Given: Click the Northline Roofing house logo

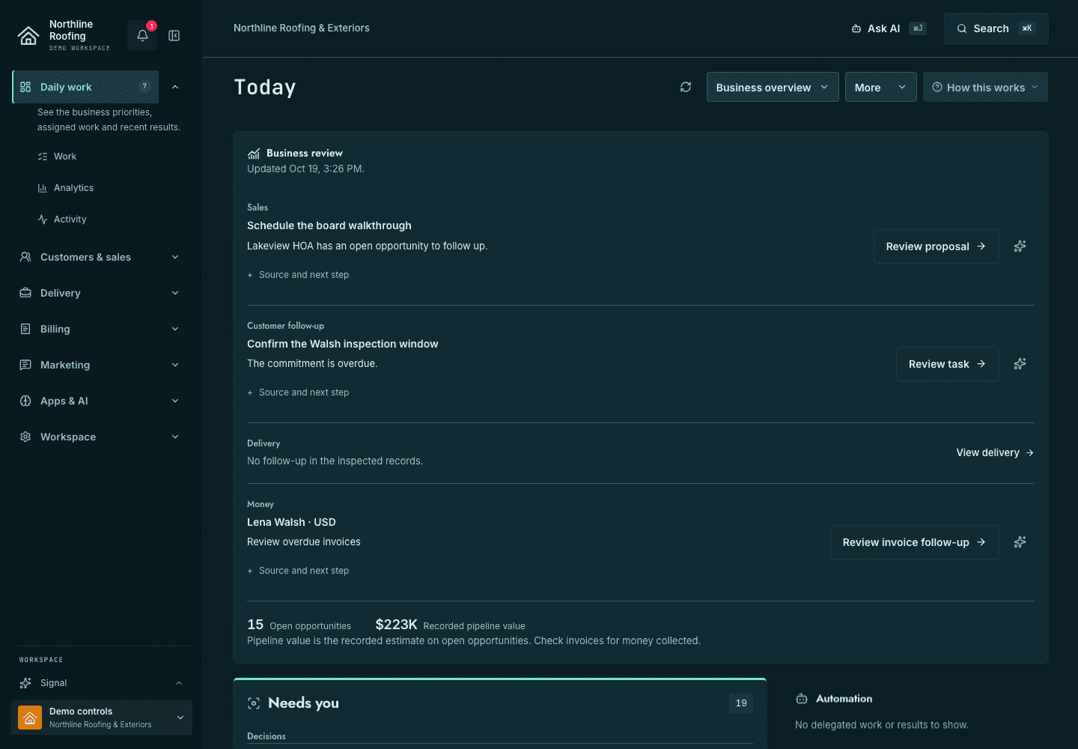Looking at the screenshot, I should [x=28, y=35].
